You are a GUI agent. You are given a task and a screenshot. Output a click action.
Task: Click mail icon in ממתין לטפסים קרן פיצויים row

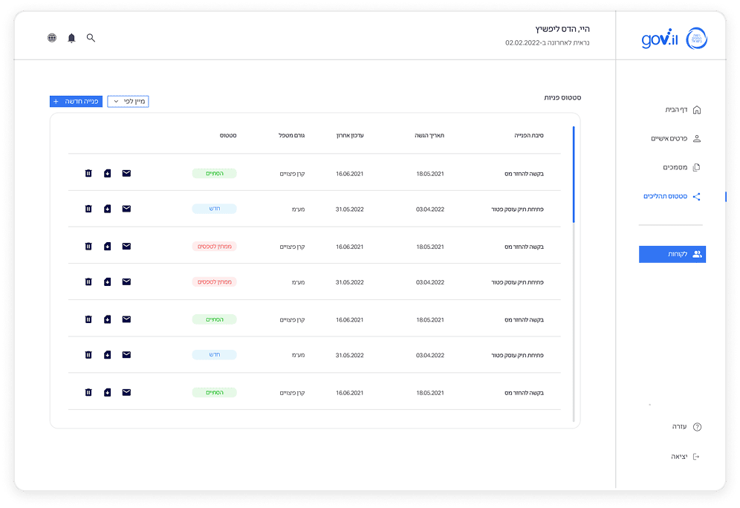pos(126,247)
